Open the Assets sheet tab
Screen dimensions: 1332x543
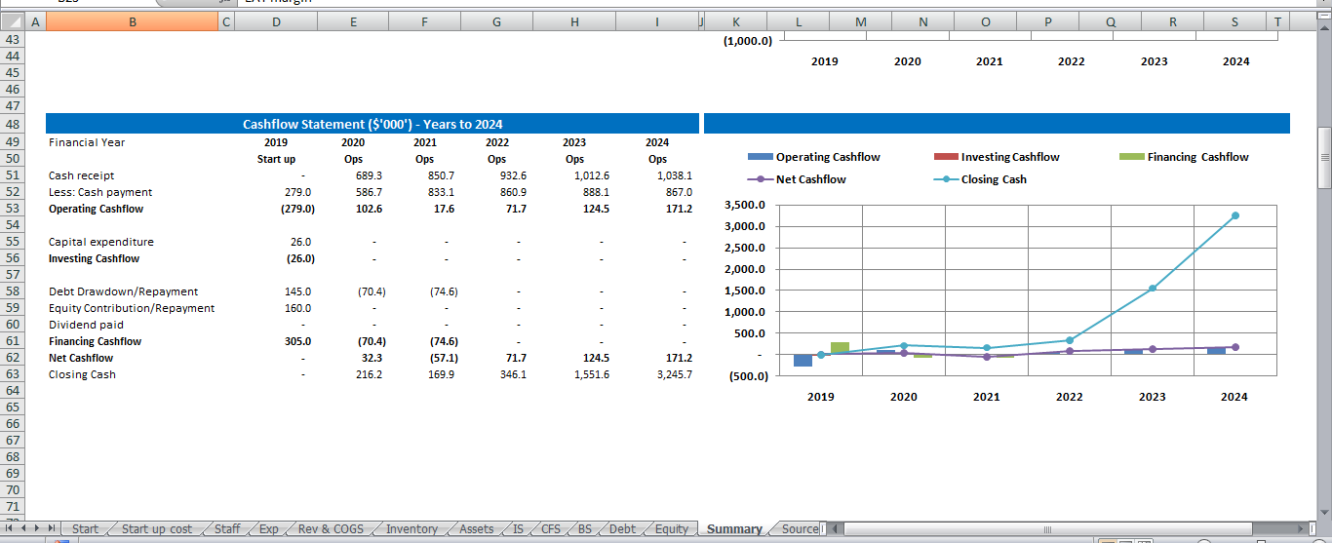pos(477,529)
